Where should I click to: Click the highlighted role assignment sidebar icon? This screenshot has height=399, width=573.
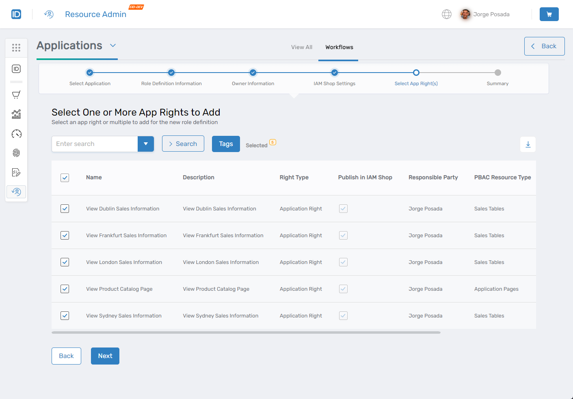coord(16,191)
